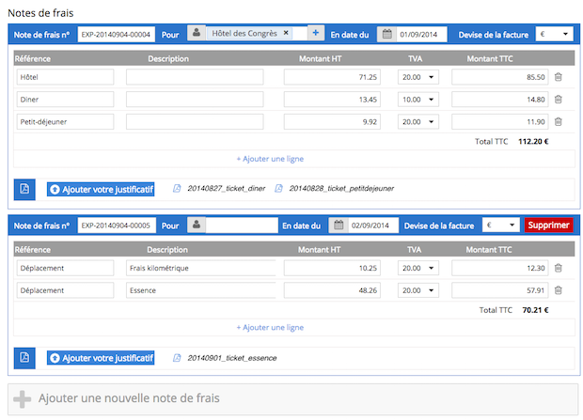Delete the Essence expense row
Screen dimensions: 583x420
click(558, 290)
